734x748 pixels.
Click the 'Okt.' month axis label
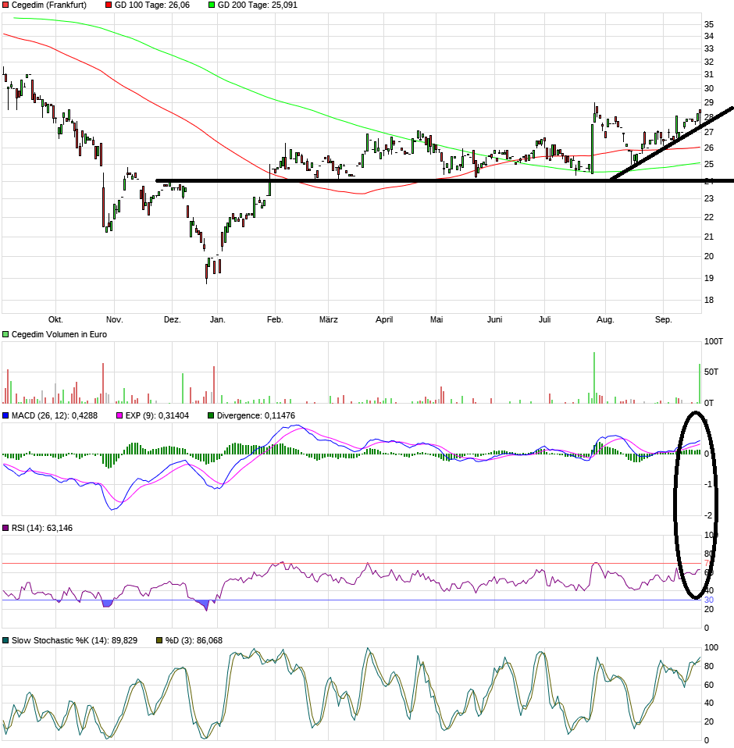(55, 319)
